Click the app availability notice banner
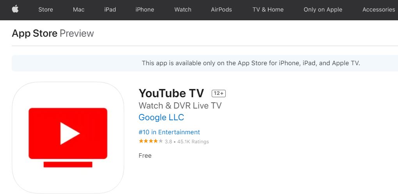 point(205,63)
